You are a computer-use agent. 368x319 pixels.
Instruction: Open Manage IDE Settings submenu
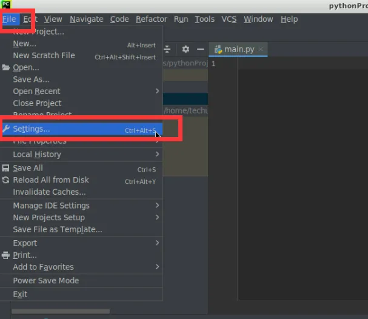81,206
